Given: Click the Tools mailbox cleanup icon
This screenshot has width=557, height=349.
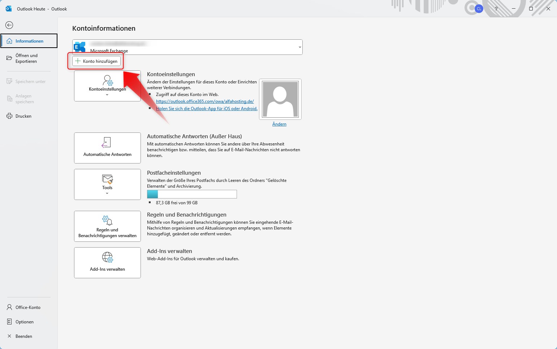Looking at the screenshot, I should 107,180.
